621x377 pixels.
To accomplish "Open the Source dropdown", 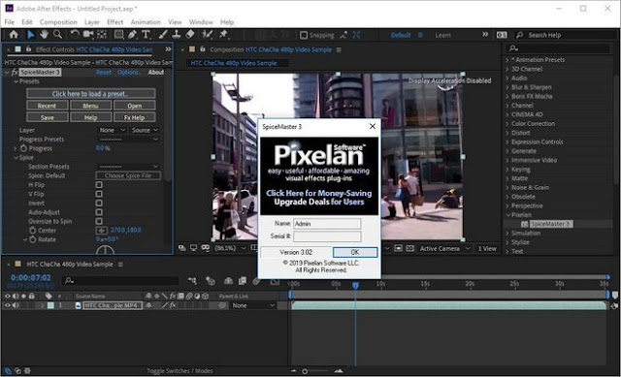I will click(145, 130).
